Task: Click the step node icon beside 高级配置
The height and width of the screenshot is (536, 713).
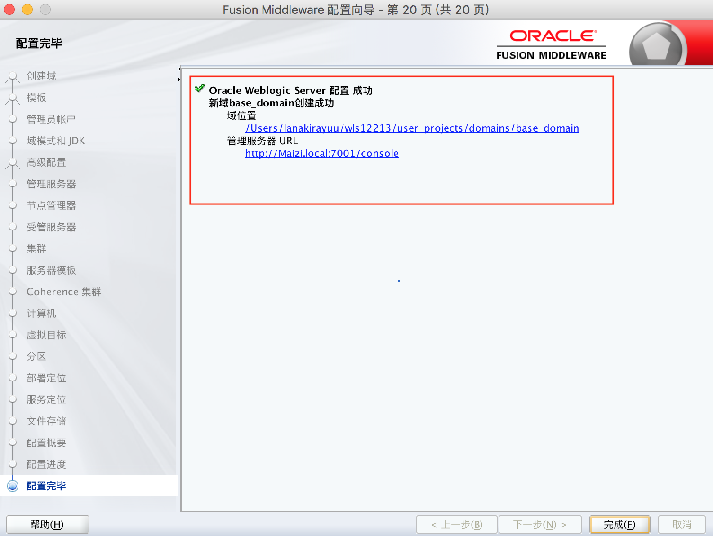Action: coord(13,164)
